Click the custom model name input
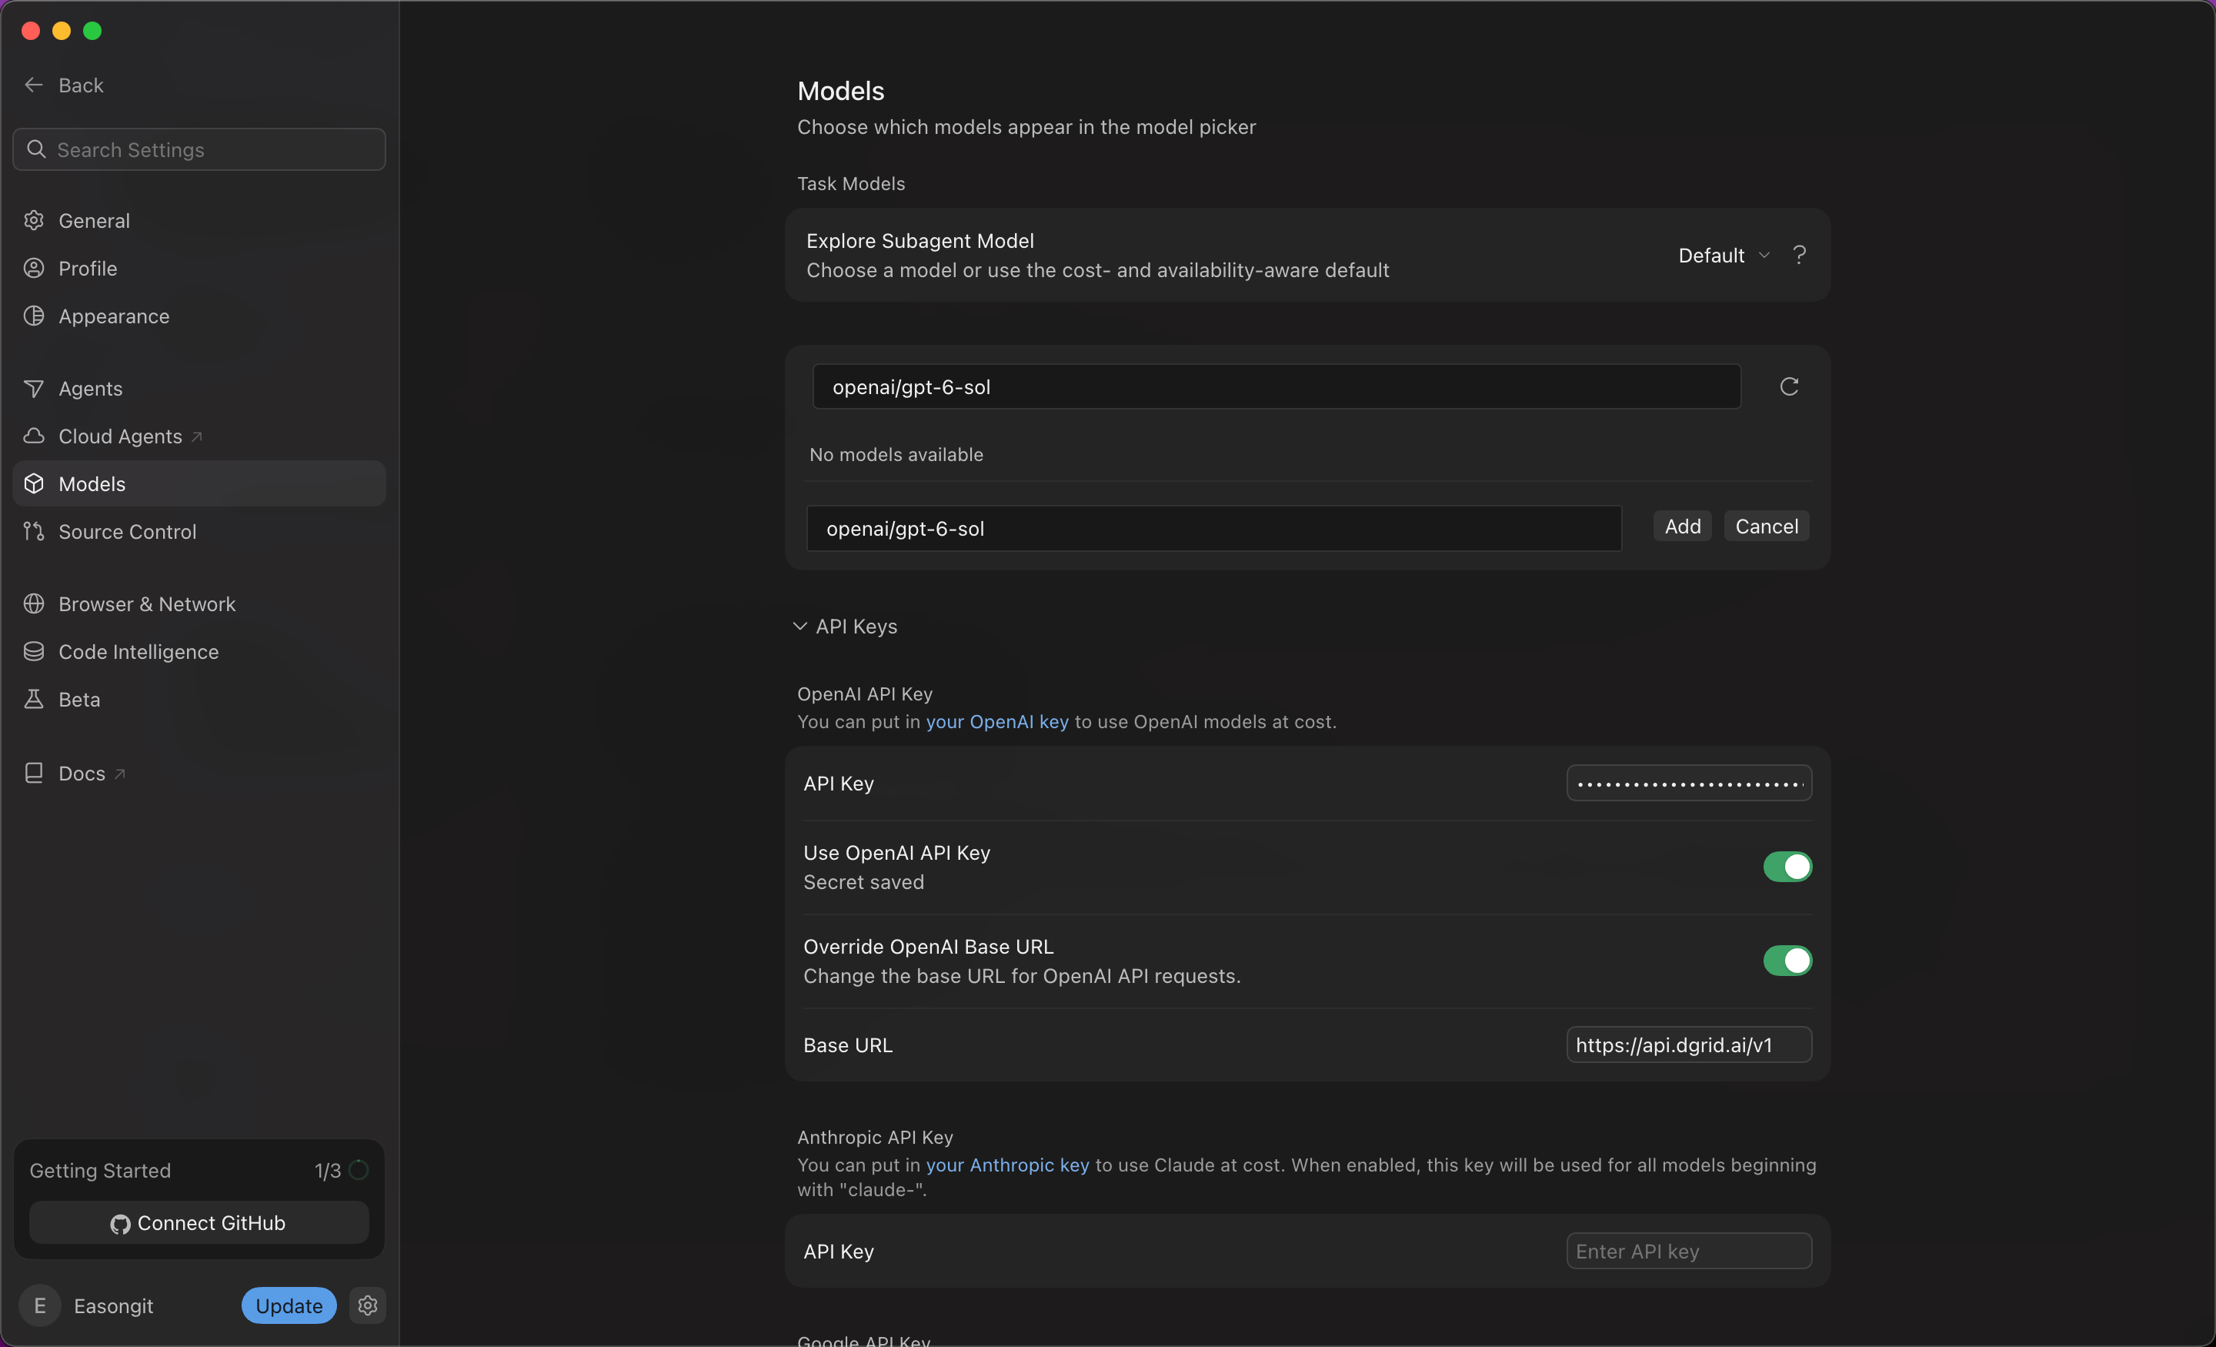2216x1347 pixels. [1214, 528]
